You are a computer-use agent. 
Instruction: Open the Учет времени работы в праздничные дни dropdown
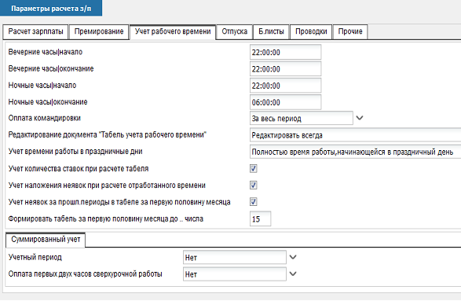click(x=355, y=152)
